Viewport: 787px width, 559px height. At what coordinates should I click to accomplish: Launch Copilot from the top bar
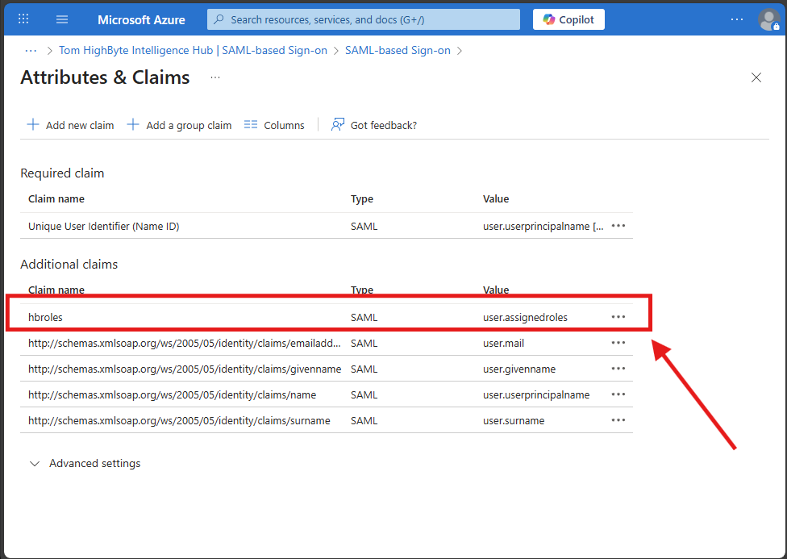pos(568,19)
